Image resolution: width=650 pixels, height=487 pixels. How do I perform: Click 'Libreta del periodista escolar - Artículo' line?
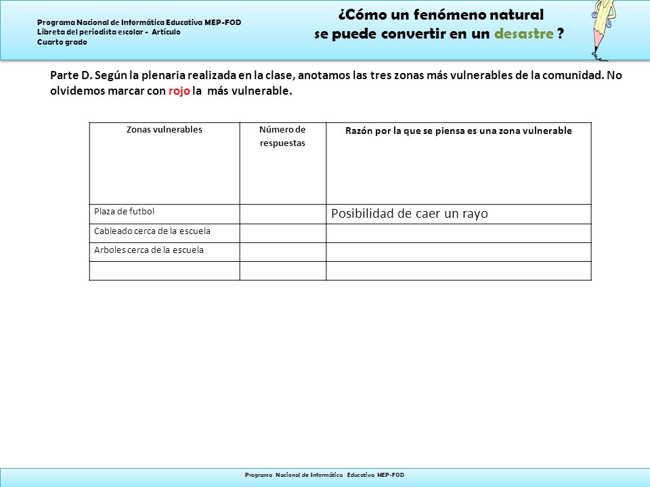tap(108, 32)
